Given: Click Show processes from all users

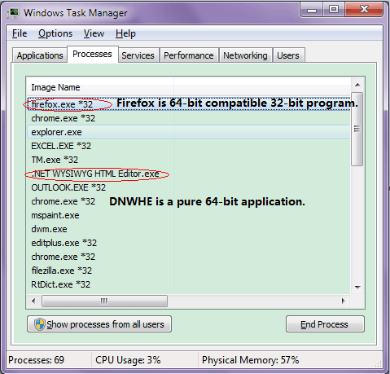Looking at the screenshot, I should [x=99, y=324].
